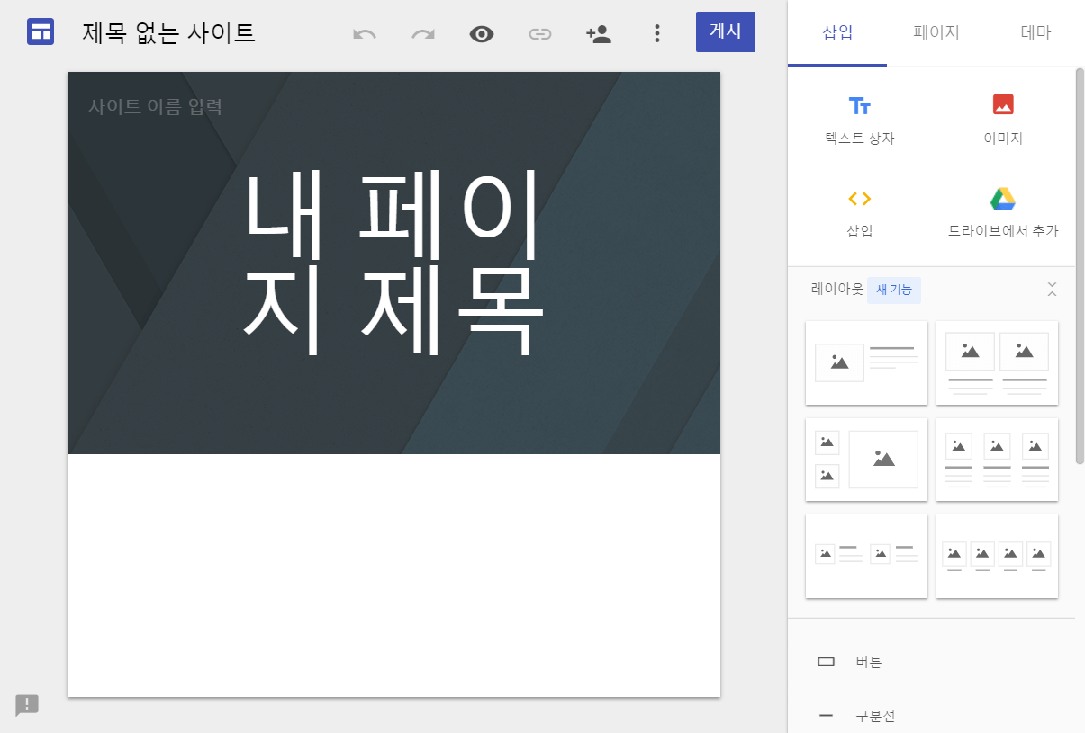Collapse the 레이아웃 section with chevron
Screen dimensions: 1085x733
(x=1052, y=290)
